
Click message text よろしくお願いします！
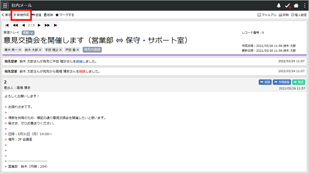point(22,96)
